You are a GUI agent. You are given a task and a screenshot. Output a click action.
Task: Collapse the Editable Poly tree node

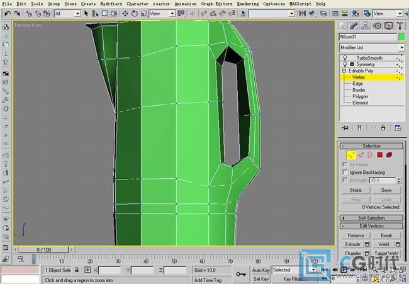click(344, 71)
